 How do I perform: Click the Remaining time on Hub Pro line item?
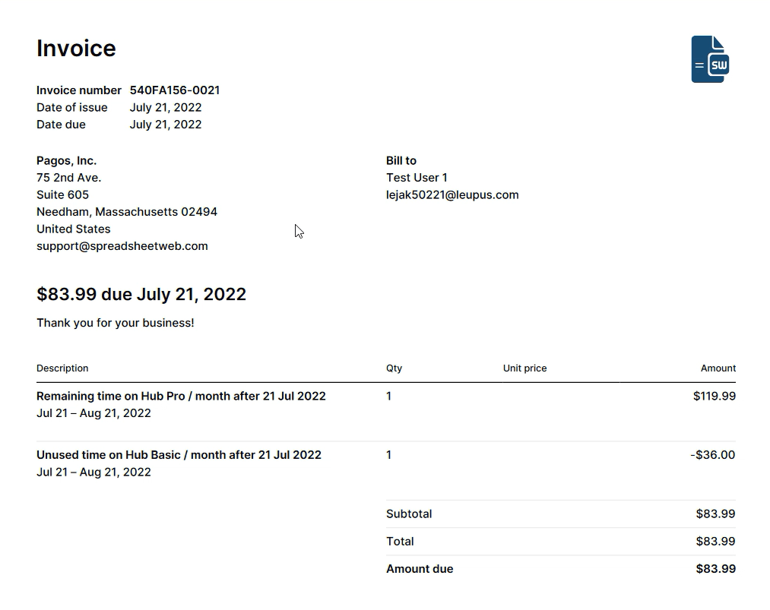181,397
